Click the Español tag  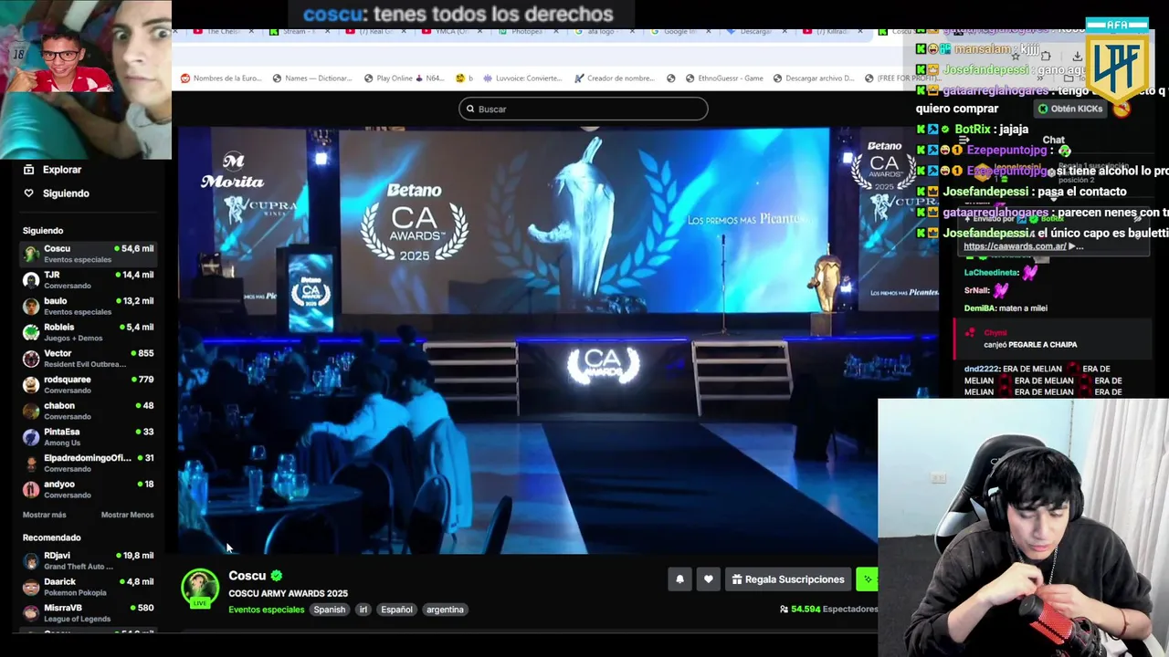397,610
